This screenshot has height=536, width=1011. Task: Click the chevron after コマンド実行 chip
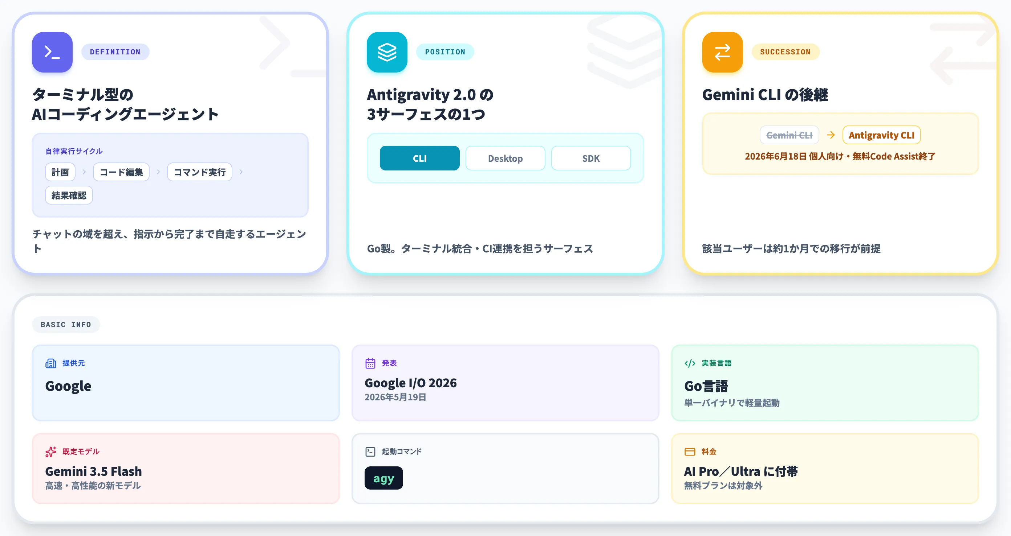pos(241,172)
